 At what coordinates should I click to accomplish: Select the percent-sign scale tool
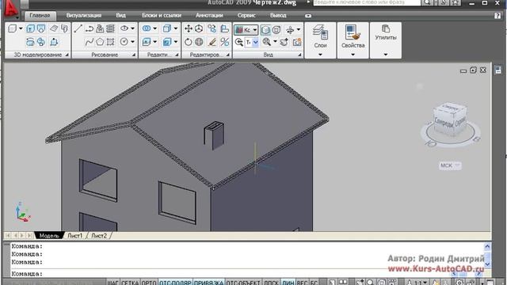click(225, 42)
